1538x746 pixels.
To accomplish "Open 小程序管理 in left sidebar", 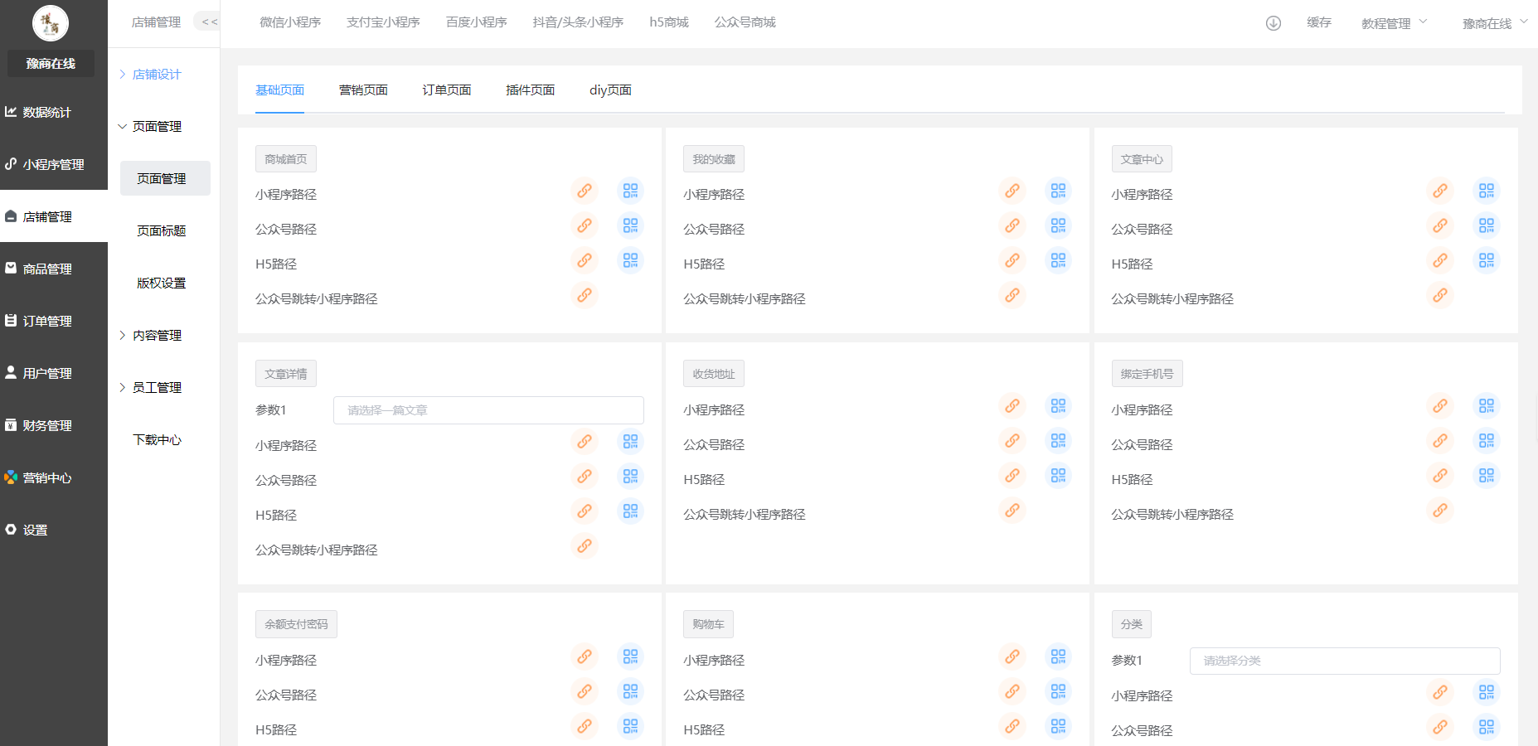I will click(x=54, y=164).
